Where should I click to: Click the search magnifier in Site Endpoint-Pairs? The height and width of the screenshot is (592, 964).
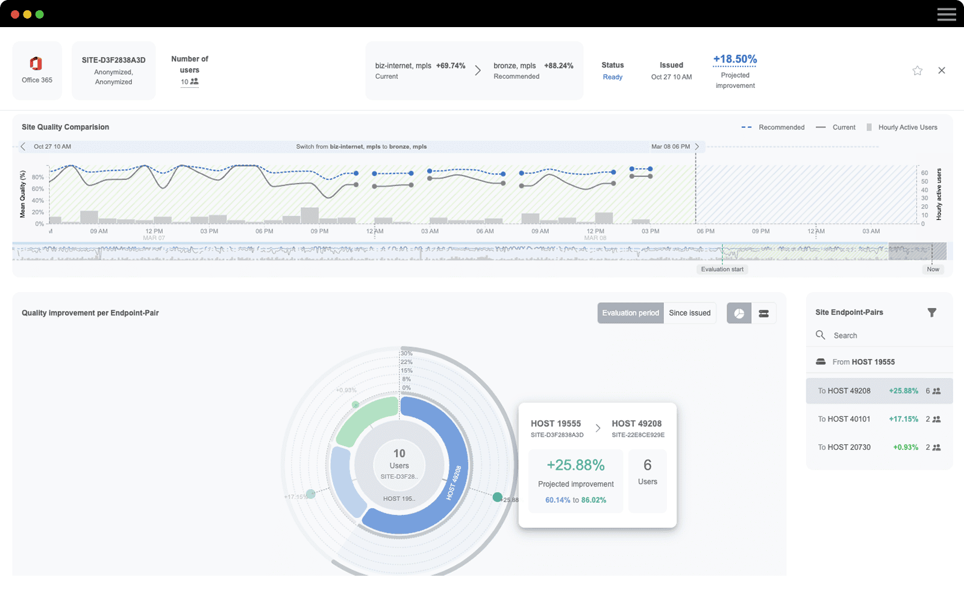click(821, 335)
